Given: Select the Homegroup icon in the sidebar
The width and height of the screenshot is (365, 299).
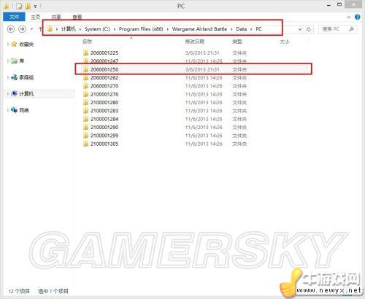Looking at the screenshot, I should (x=14, y=77).
